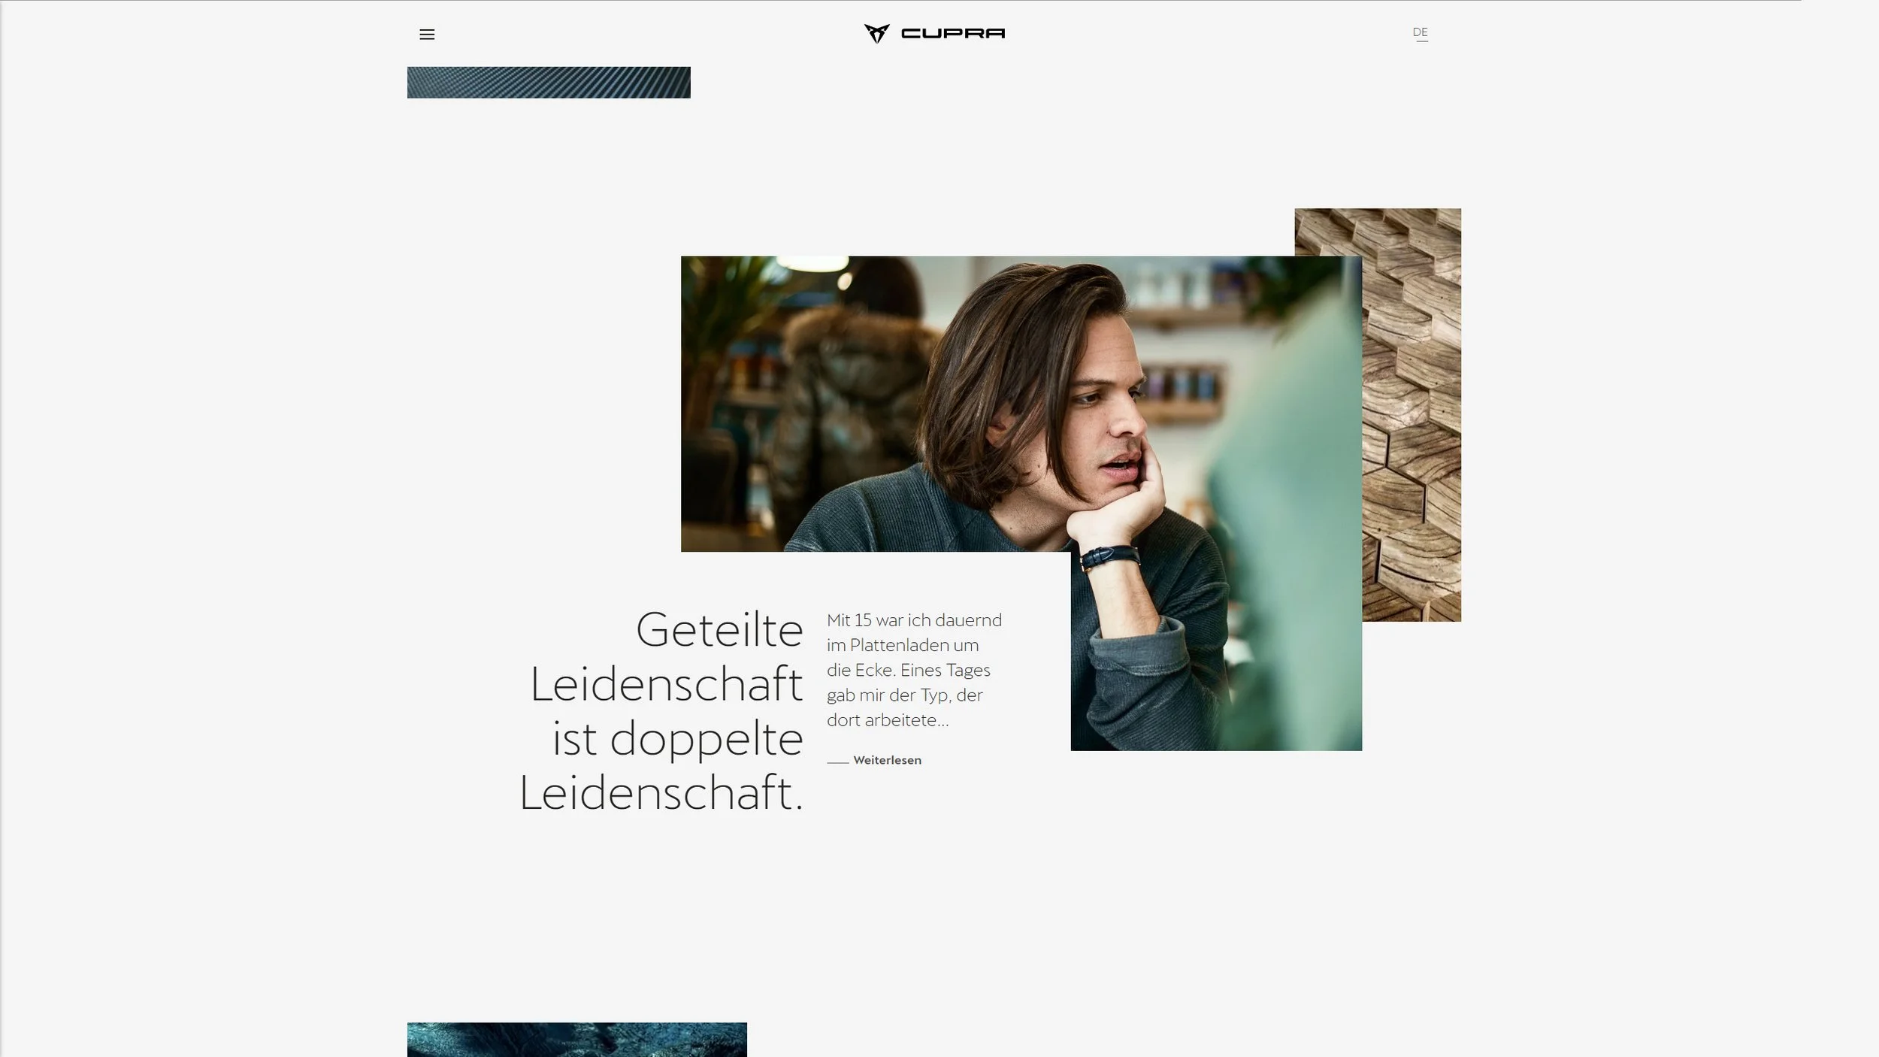Click the vertical scrollbar on the right edge
The image size is (1879, 1057).
[x=1870, y=526]
